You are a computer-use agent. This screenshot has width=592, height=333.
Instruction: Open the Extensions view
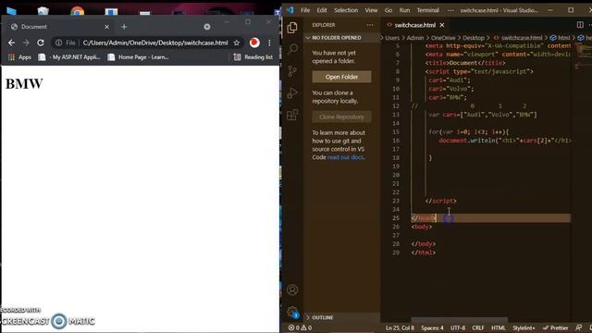point(292,115)
